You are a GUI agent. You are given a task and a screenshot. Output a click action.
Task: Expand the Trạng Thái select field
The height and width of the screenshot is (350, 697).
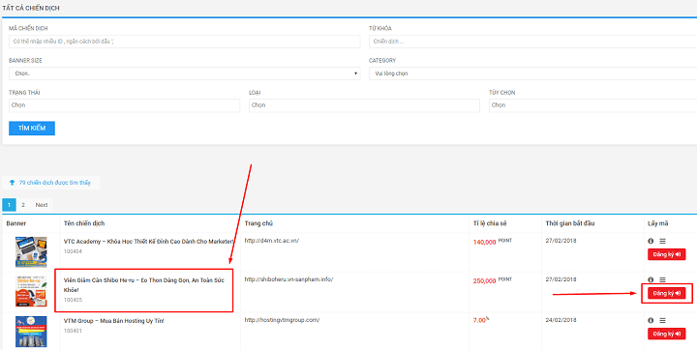125,105
